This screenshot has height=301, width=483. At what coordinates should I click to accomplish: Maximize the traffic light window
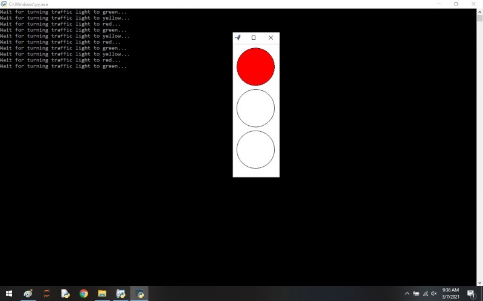(254, 37)
